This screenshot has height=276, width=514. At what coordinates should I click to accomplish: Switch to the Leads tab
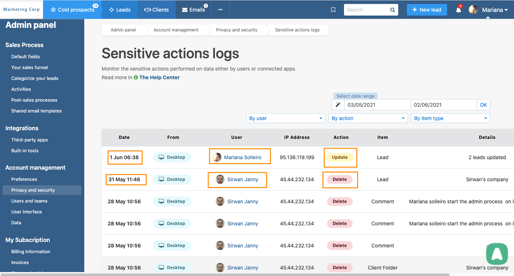(119, 10)
